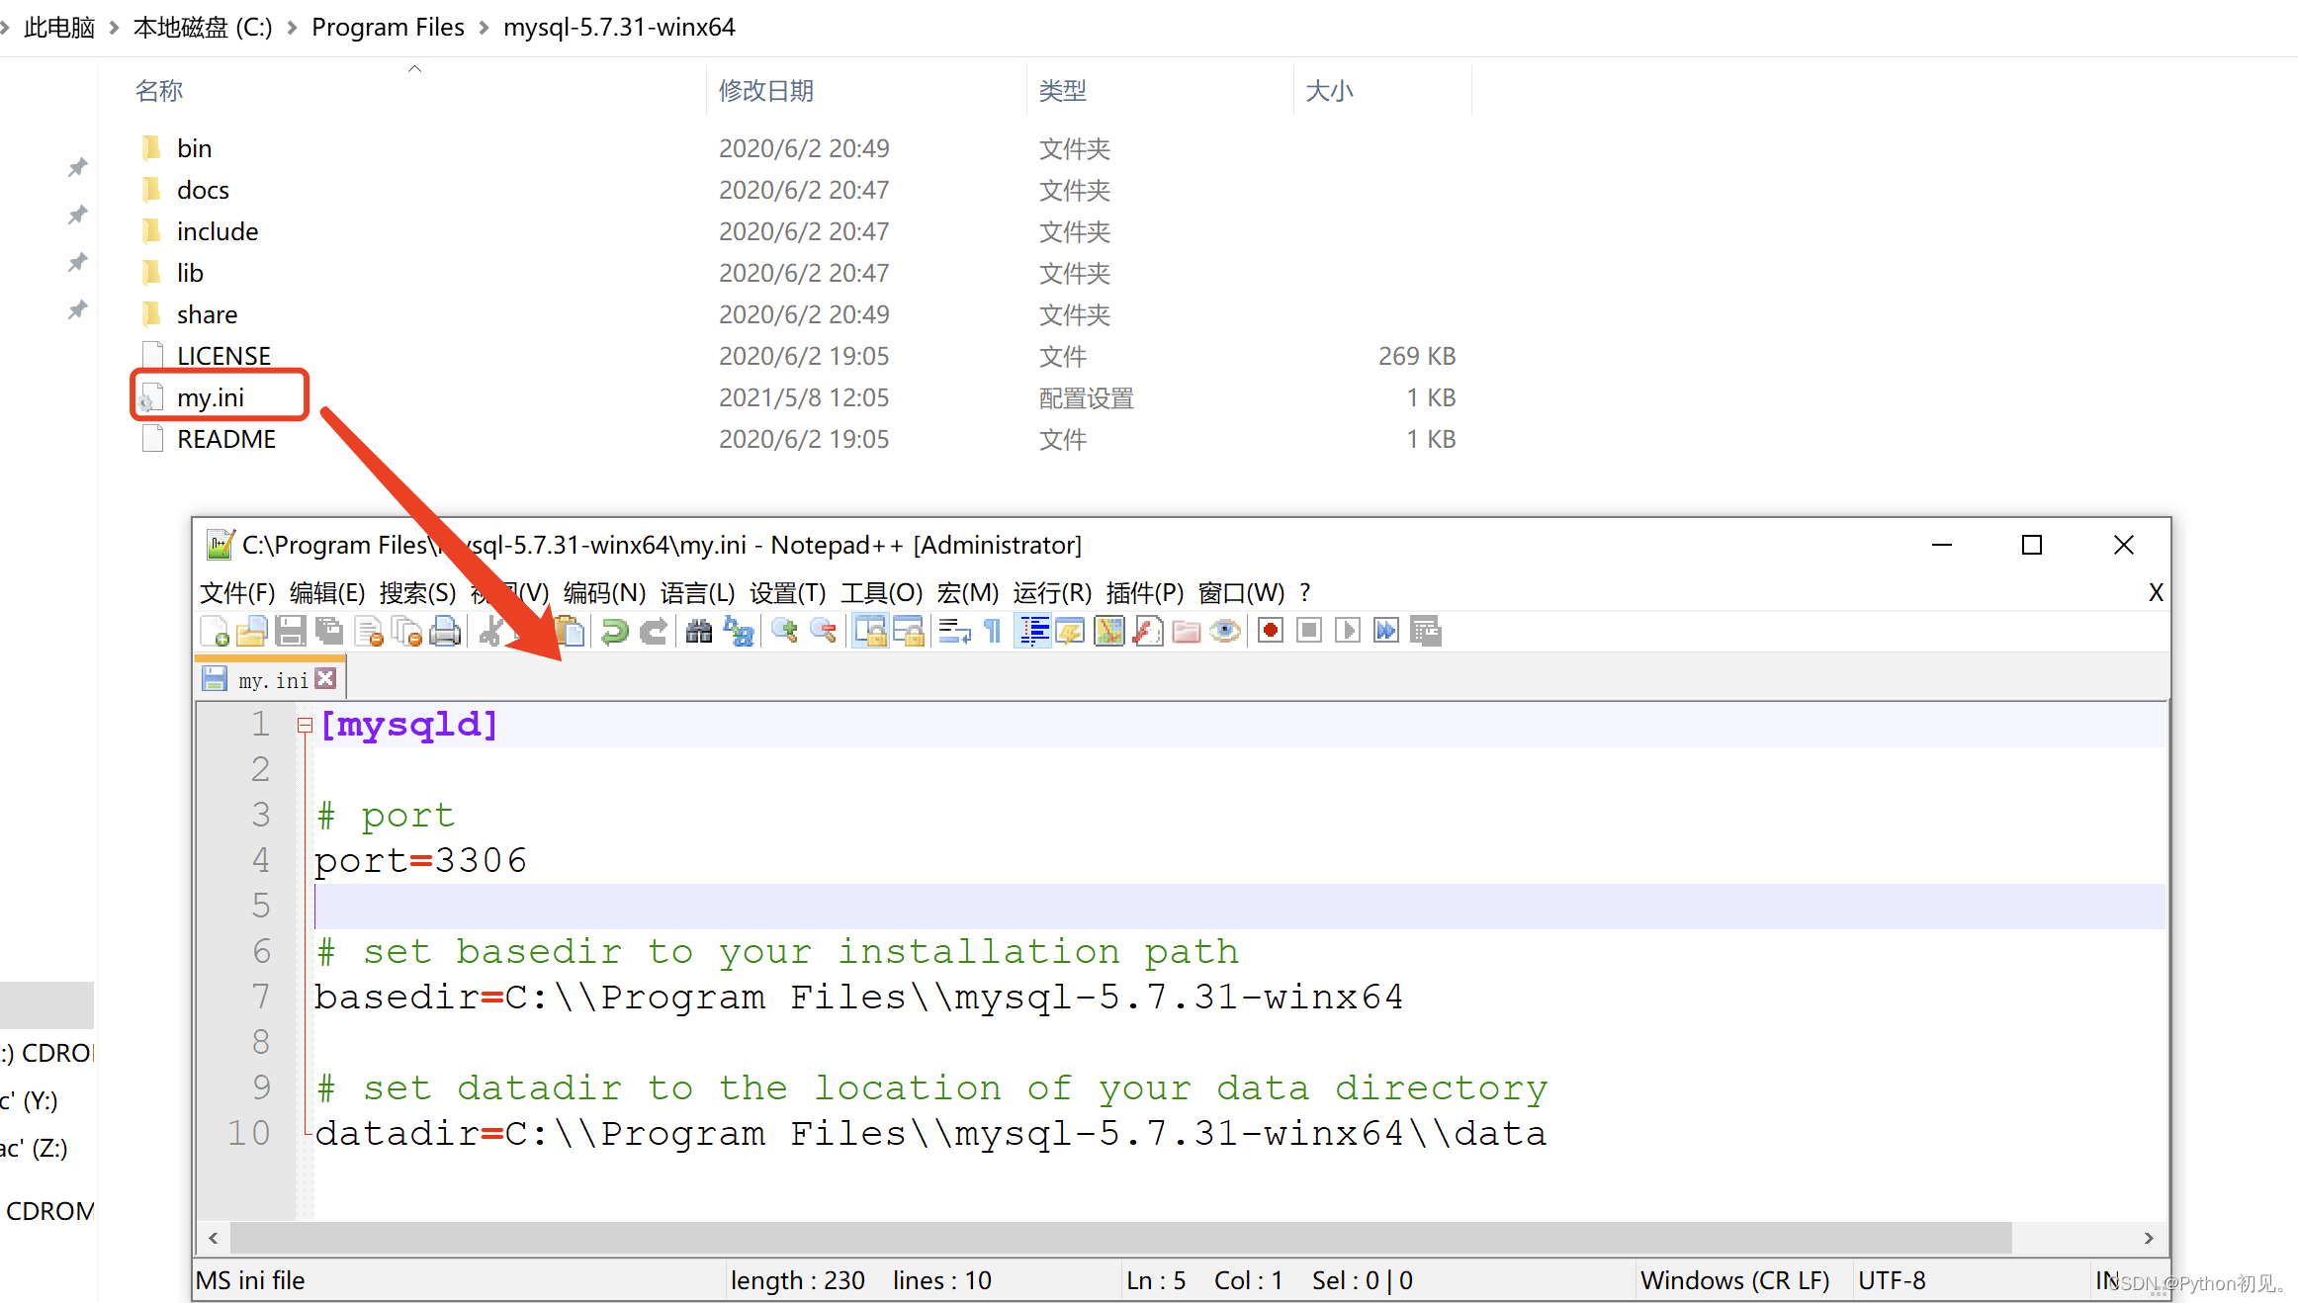Start macro recording with the red record icon
This screenshot has height=1303, width=2298.
pos(1269,631)
